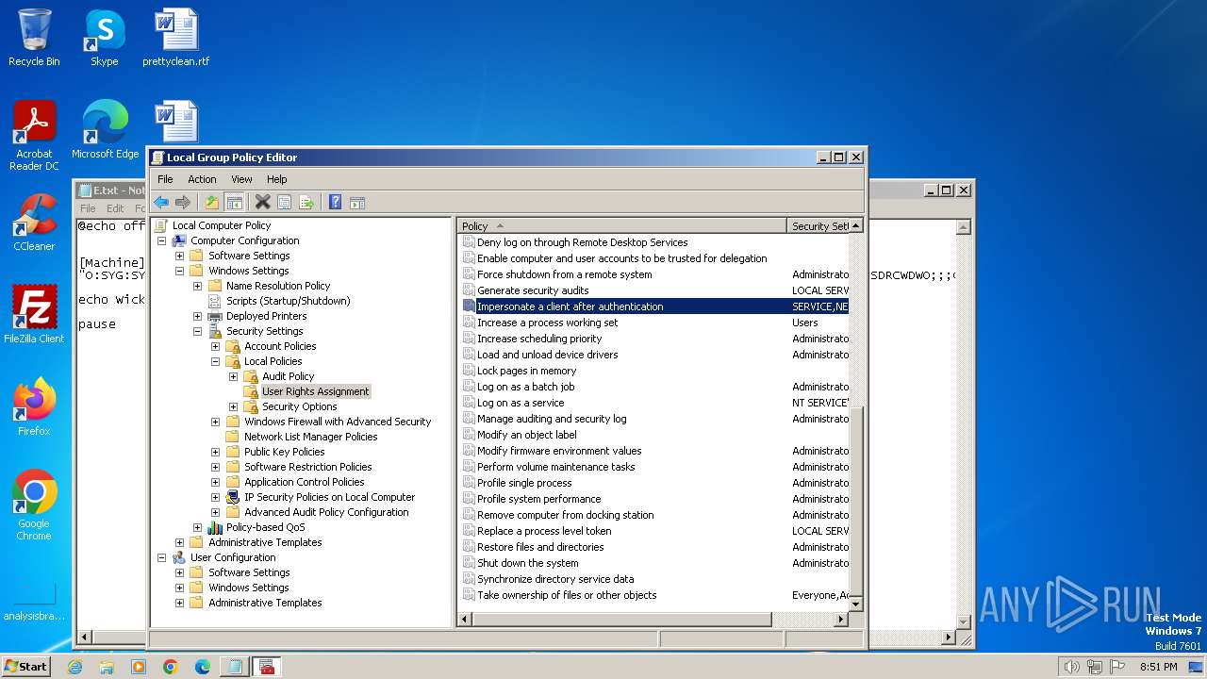This screenshot has width=1207, height=679.
Task: Click the taskbar clock showing 8:51 PM
Action: (1158, 667)
